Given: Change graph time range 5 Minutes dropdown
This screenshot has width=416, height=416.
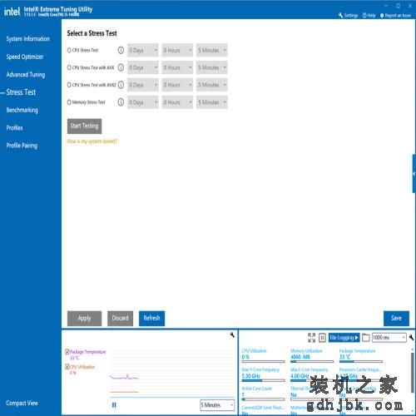Looking at the screenshot, I should [x=217, y=405].
